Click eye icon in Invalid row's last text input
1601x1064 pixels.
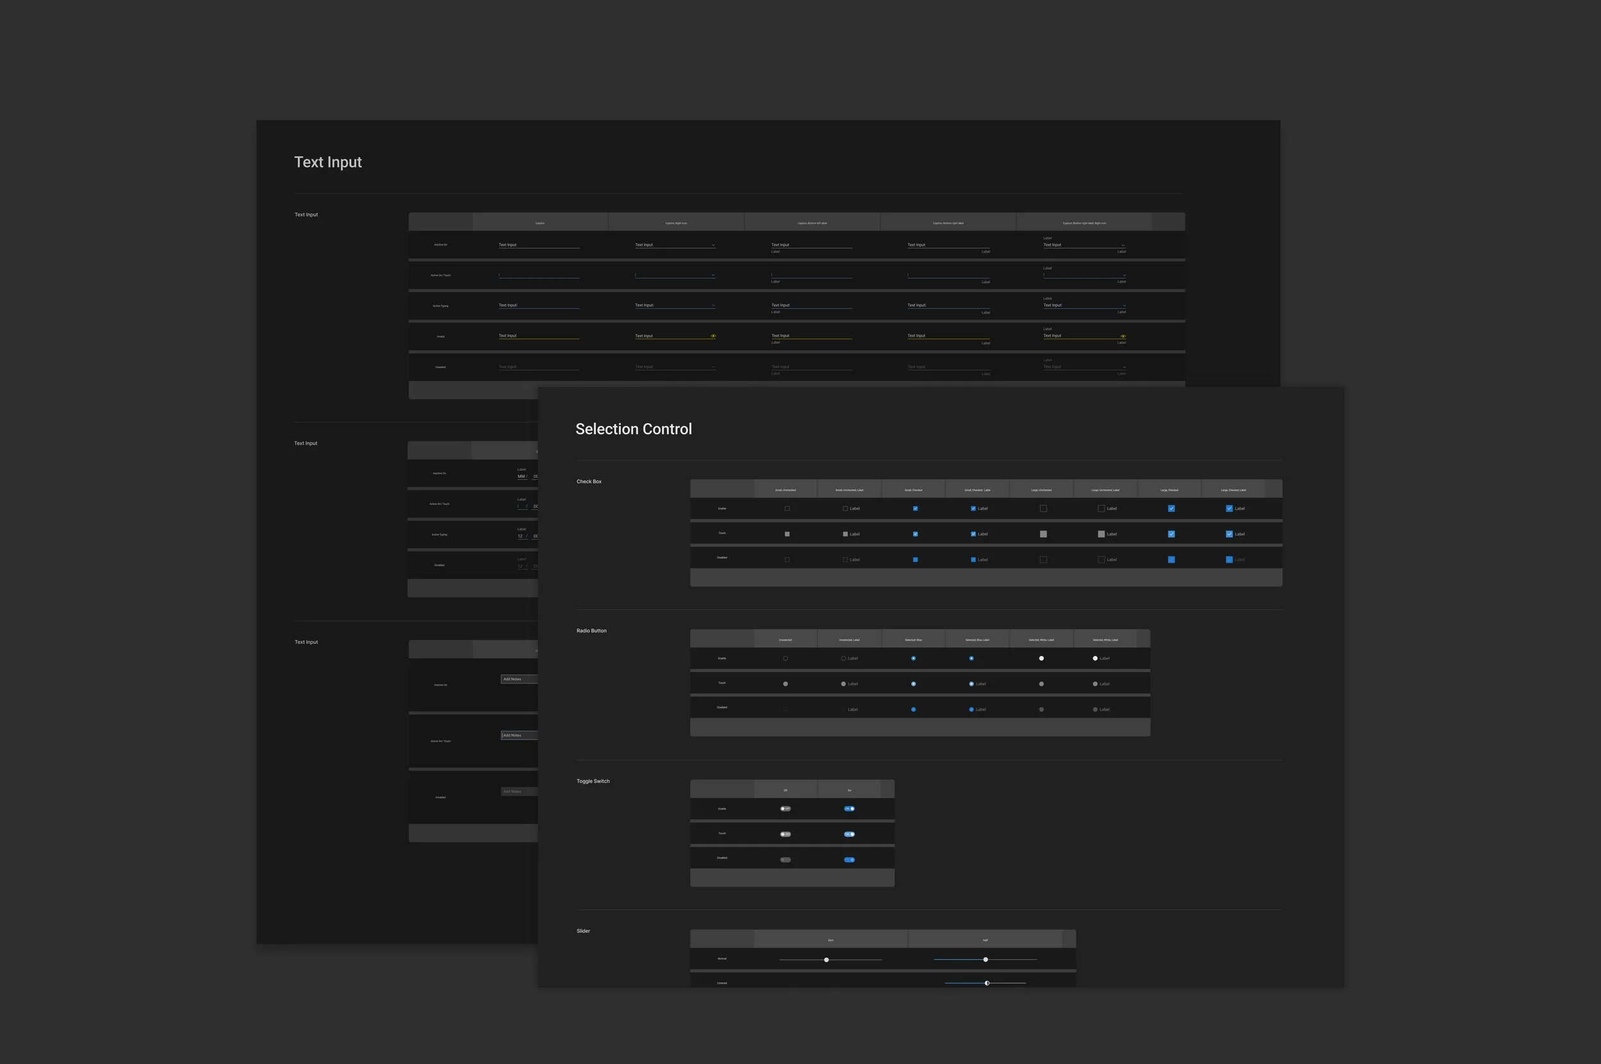[x=1123, y=336]
